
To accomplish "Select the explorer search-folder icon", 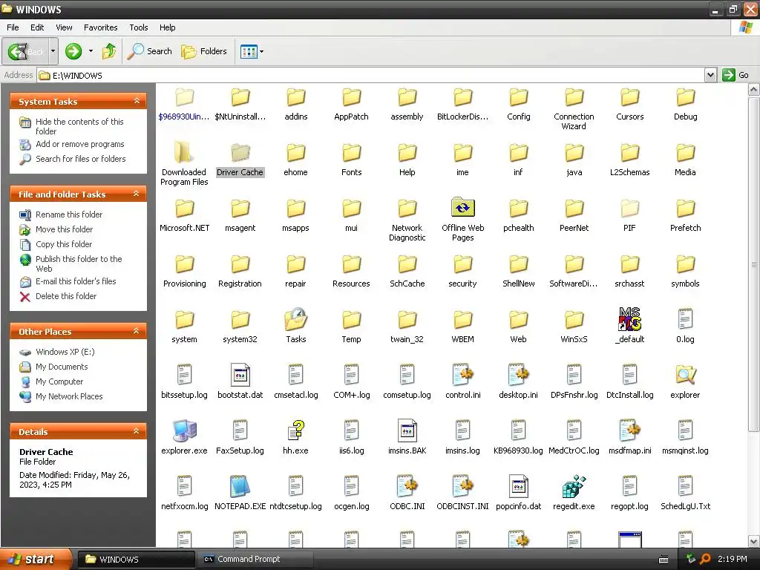I will coord(685,375).
